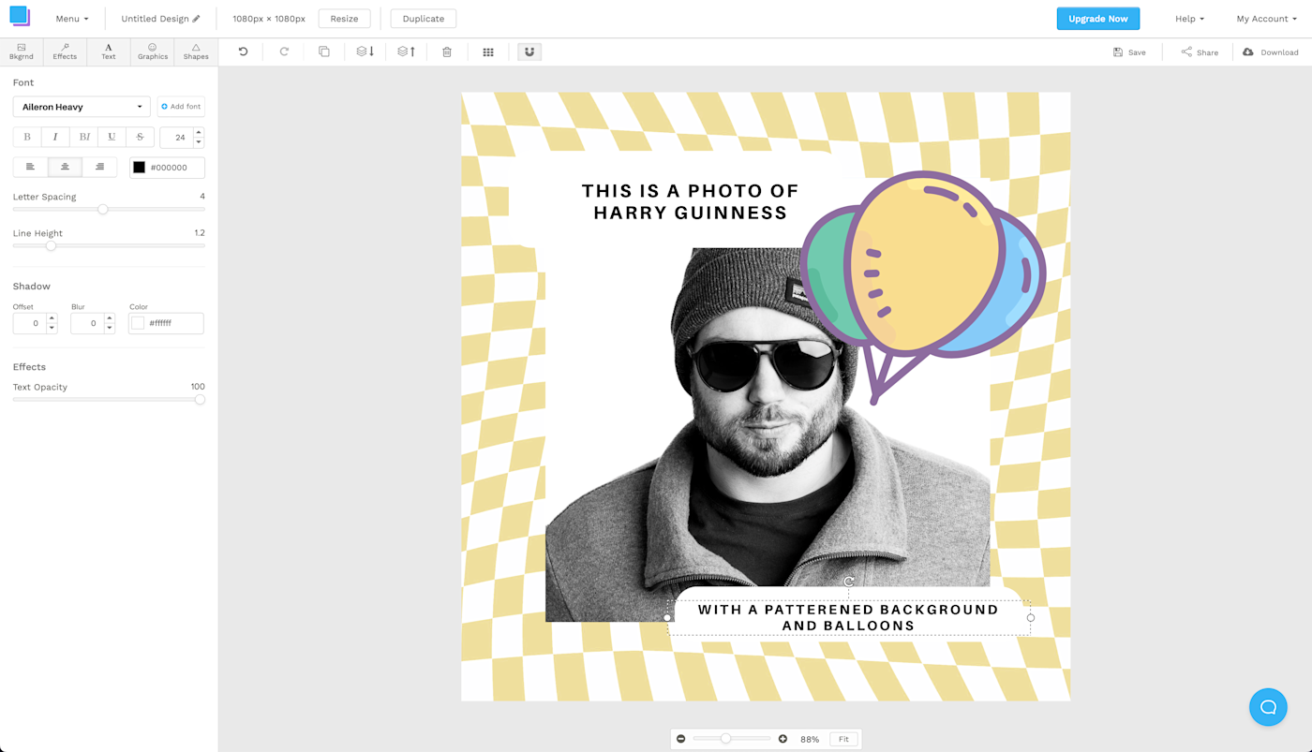Increase shadow offset value
1312x752 pixels.
click(52, 318)
